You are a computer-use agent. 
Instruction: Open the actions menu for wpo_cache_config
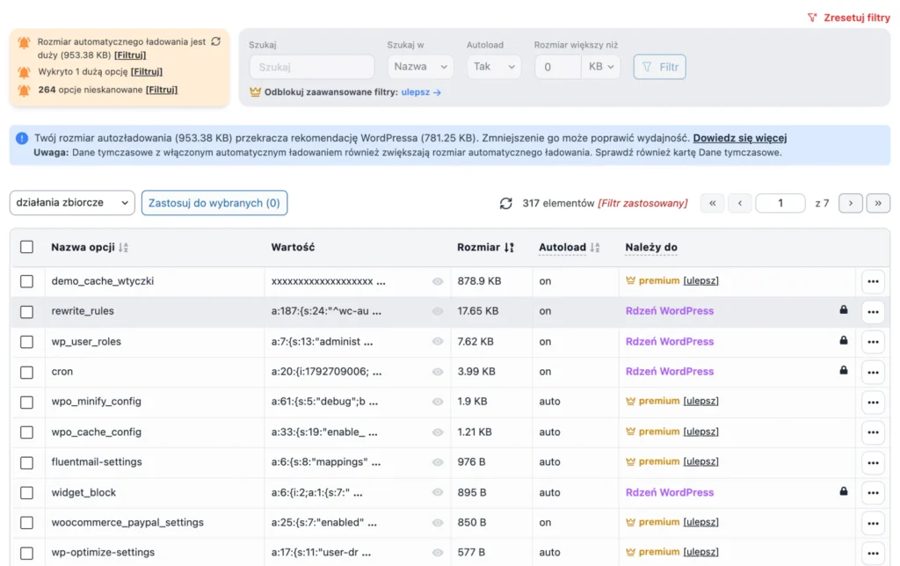coord(873,432)
